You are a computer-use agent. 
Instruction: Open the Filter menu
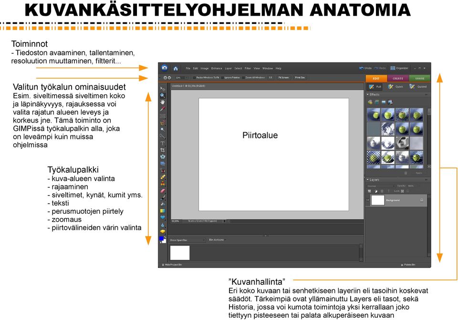pyautogui.click(x=248, y=68)
